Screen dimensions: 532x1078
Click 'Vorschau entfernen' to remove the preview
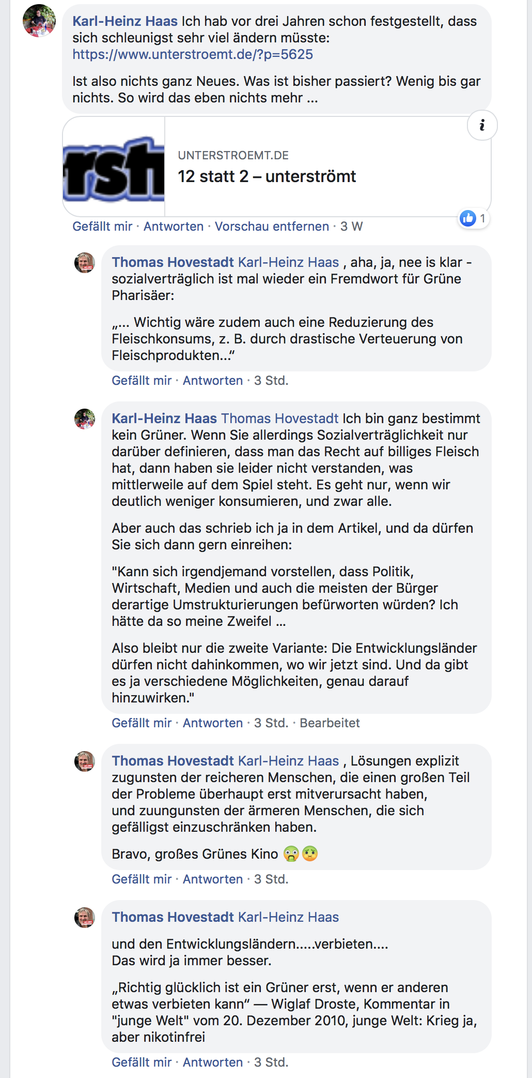(272, 227)
